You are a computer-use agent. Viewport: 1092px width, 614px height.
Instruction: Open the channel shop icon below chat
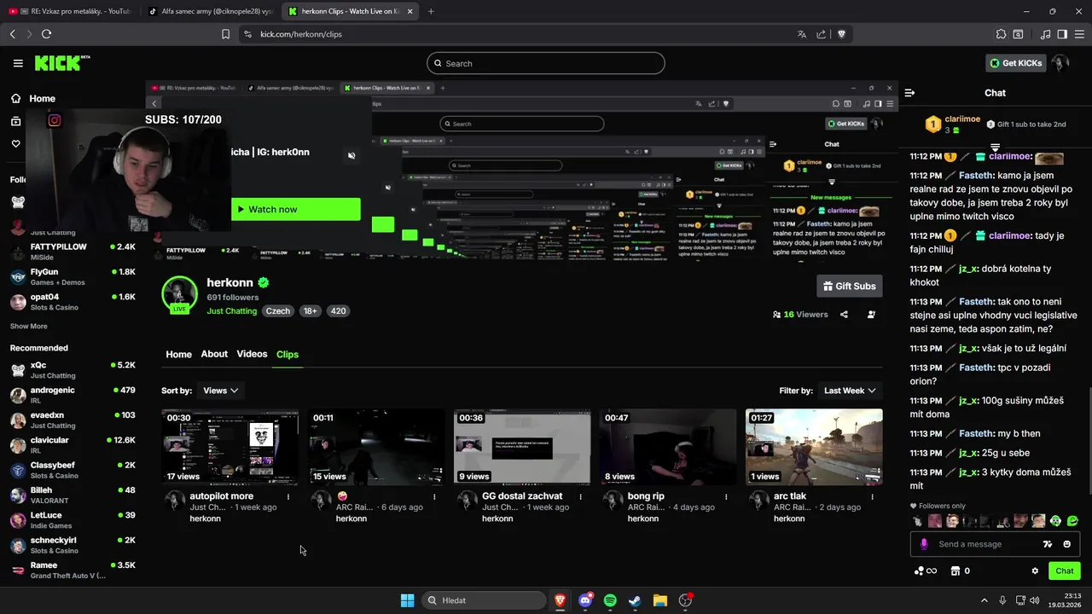[955, 571]
